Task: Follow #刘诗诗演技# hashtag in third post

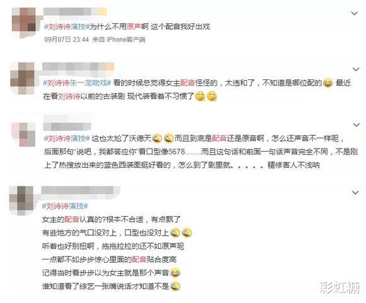Action: [x=67, y=139]
